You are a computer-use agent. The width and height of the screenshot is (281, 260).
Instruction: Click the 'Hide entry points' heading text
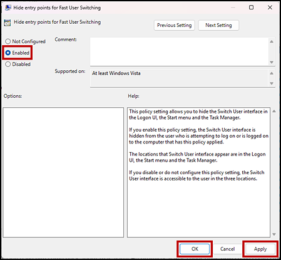(57, 22)
